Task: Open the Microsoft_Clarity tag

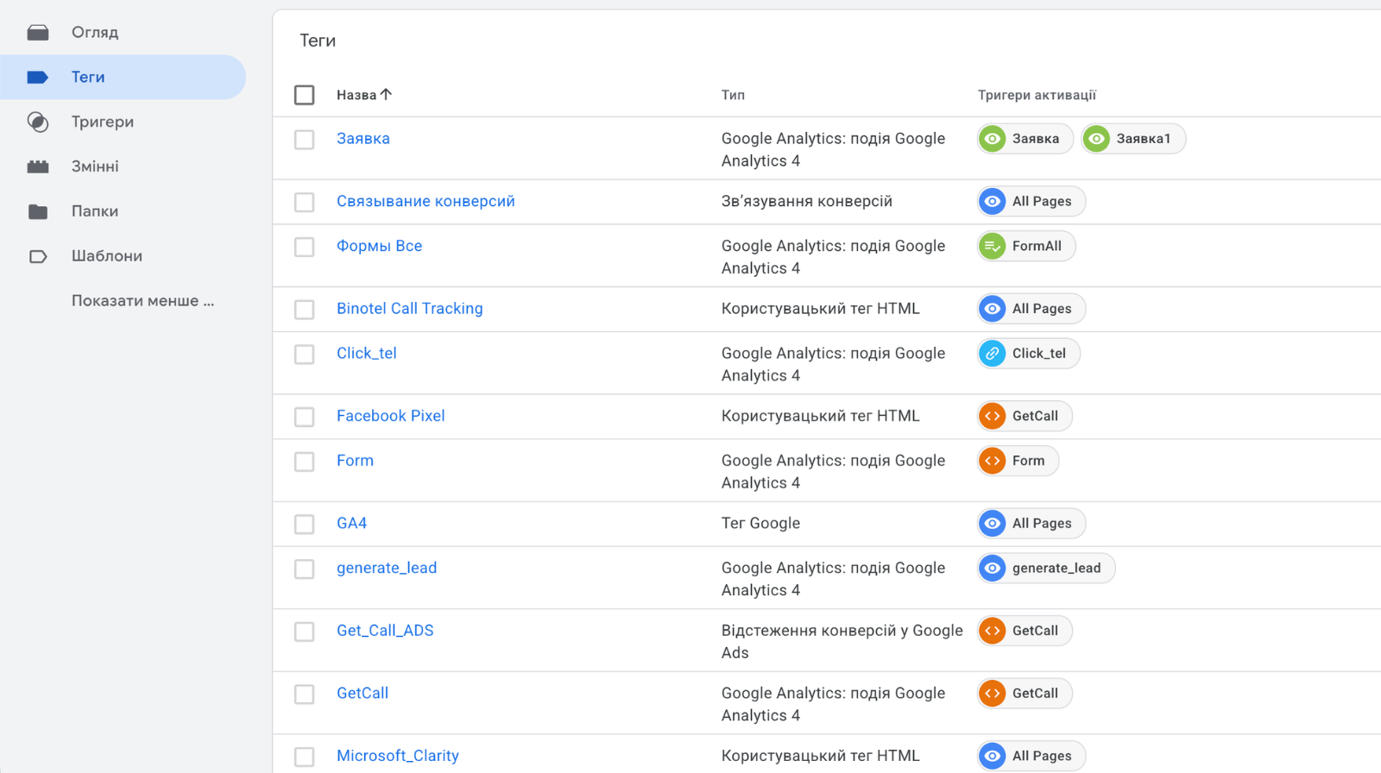Action: (398, 757)
